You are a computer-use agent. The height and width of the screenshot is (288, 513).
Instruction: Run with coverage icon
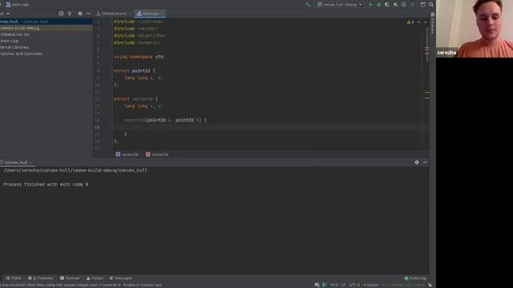tap(387, 5)
